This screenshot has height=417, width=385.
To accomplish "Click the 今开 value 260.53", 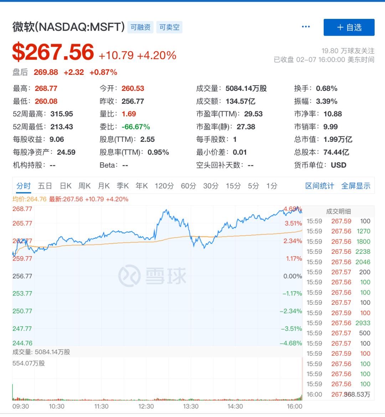I will [x=133, y=88].
